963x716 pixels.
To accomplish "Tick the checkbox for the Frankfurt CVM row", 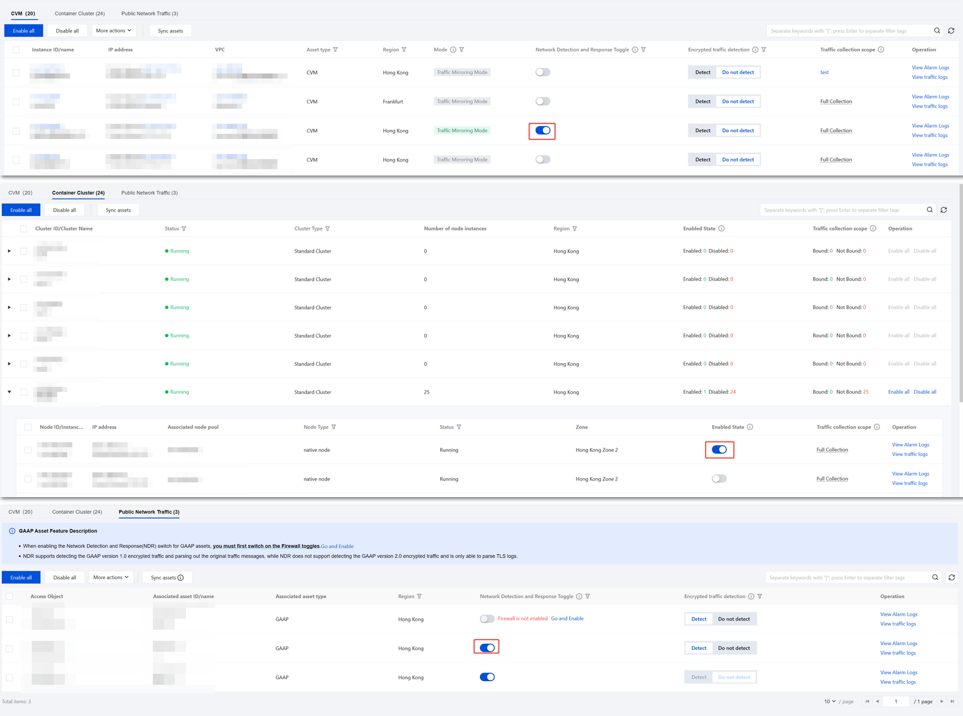I will click(16, 101).
